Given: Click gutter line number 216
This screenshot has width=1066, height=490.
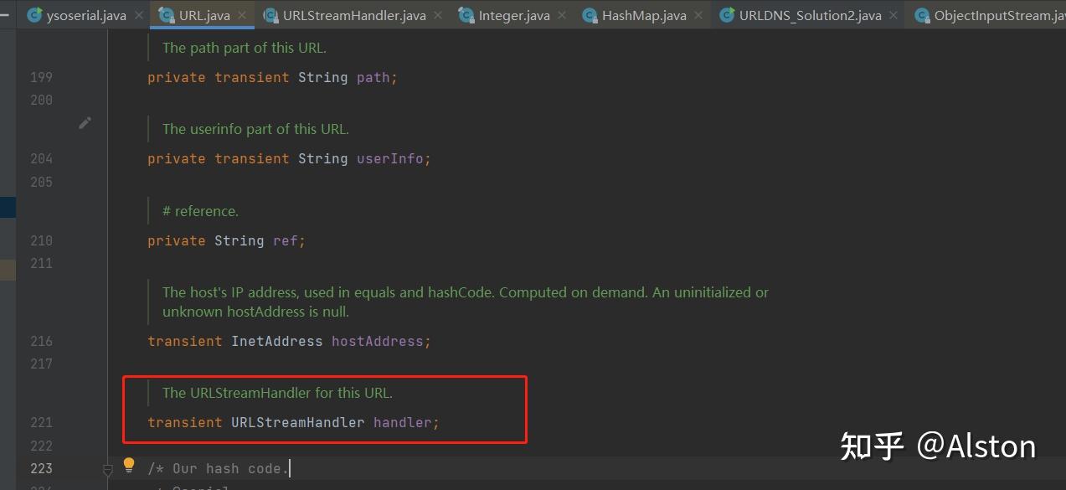Looking at the screenshot, I should point(41,341).
